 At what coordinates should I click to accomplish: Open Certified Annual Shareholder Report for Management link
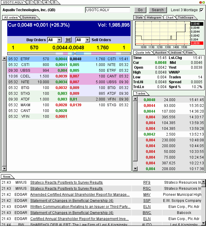coord(79,219)
